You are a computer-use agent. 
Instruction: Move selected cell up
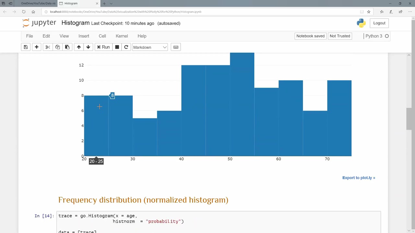pos(79,47)
